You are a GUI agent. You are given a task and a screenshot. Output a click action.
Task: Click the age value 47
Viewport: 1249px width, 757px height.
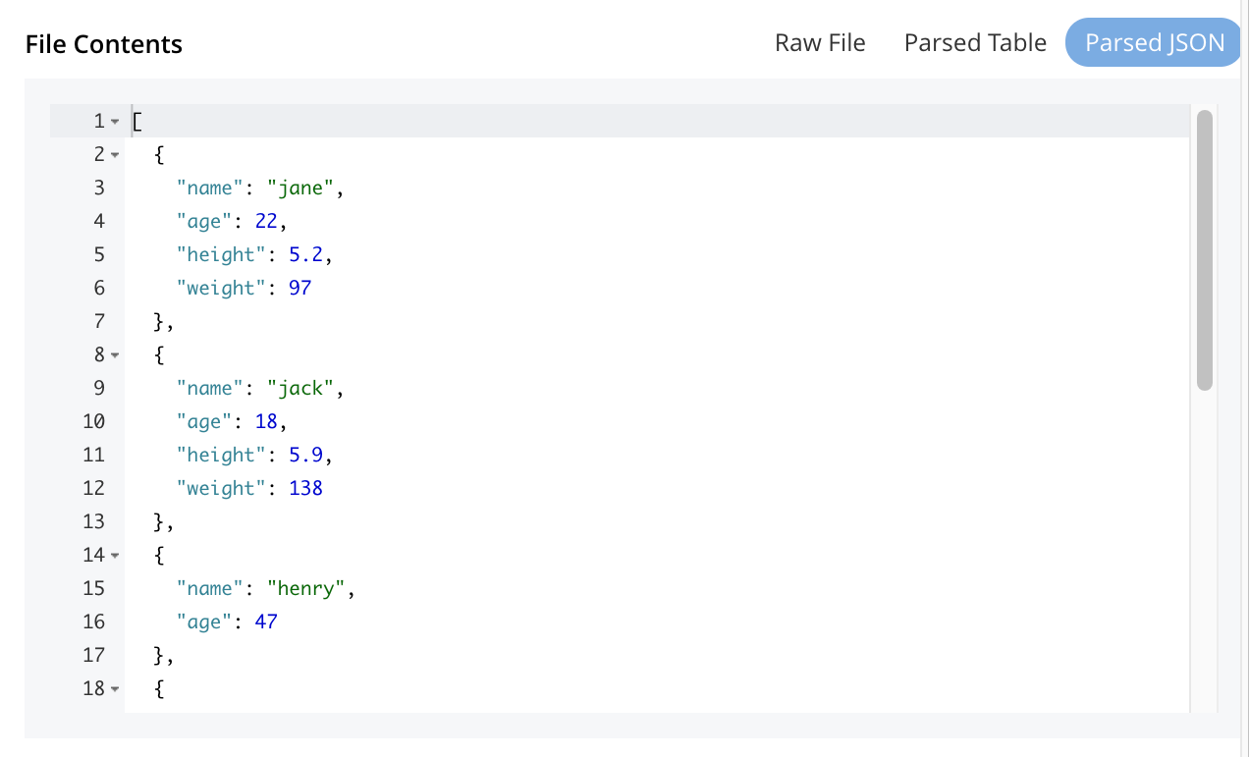tap(265, 622)
